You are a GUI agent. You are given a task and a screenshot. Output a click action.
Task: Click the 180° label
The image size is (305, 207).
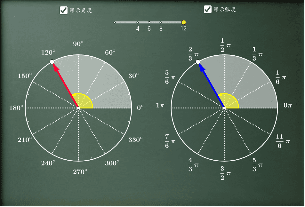click(x=16, y=108)
